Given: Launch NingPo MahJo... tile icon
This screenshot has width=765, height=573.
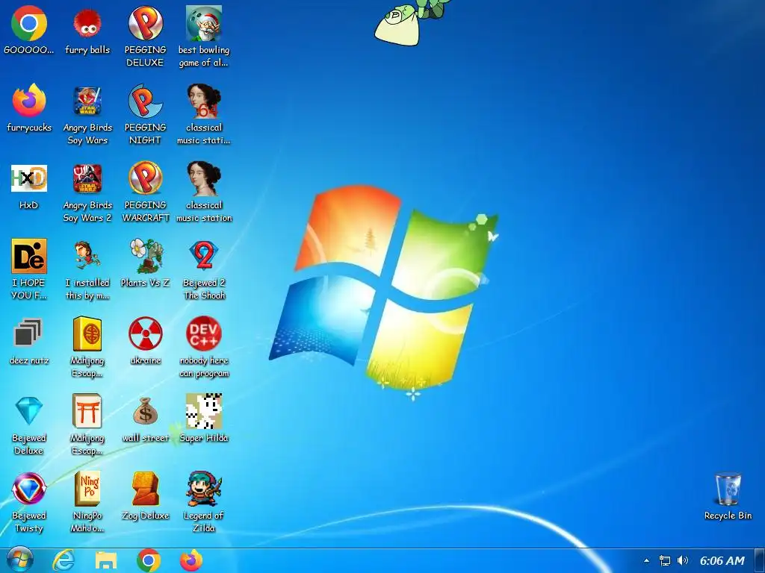Looking at the screenshot, I should point(87,488).
